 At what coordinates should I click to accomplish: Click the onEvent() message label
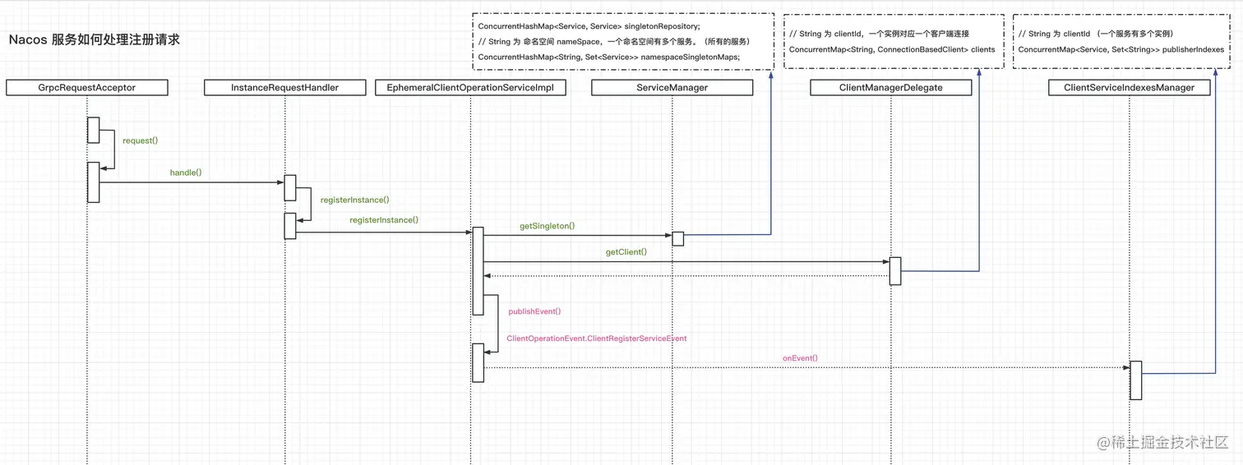coord(800,357)
